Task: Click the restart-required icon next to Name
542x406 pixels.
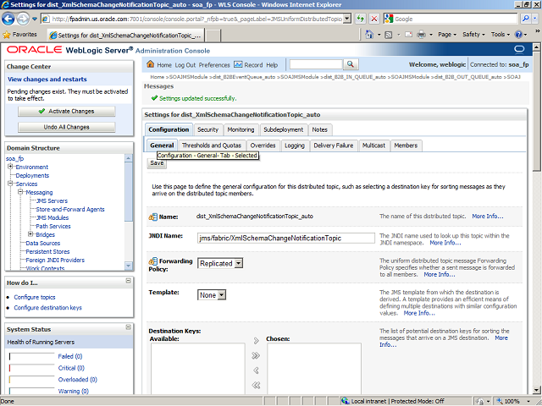Action: [152, 217]
